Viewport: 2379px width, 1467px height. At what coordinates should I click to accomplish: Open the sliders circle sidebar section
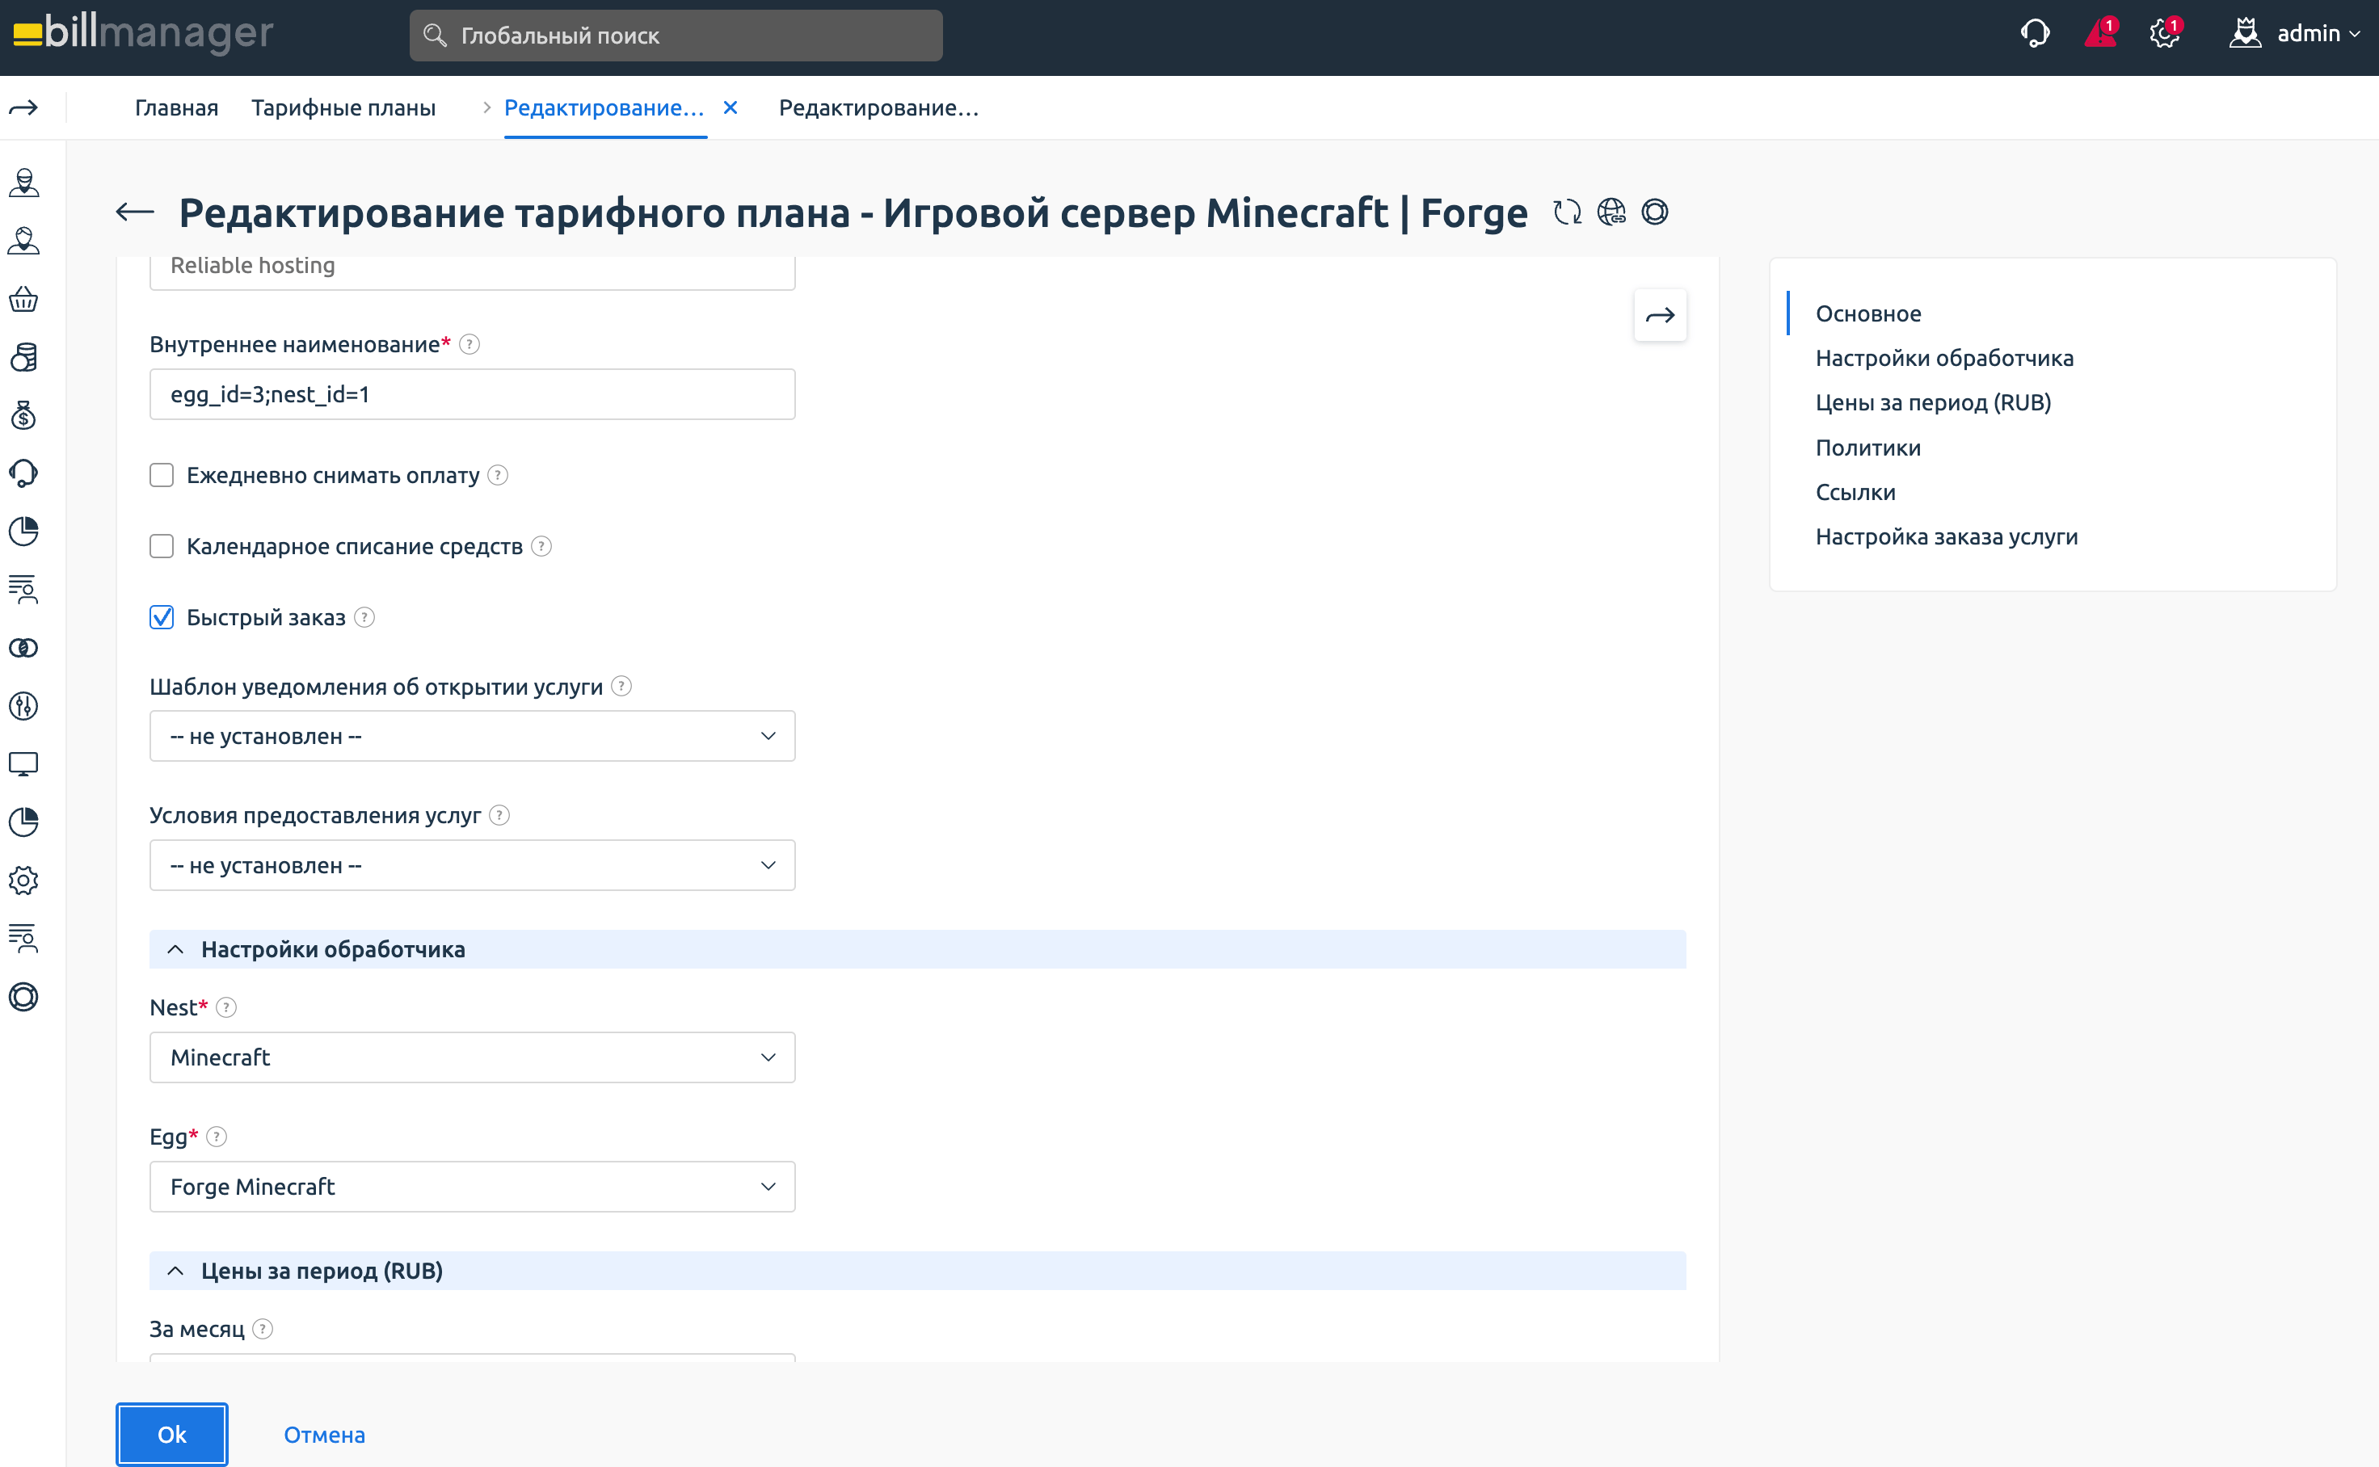point(24,706)
